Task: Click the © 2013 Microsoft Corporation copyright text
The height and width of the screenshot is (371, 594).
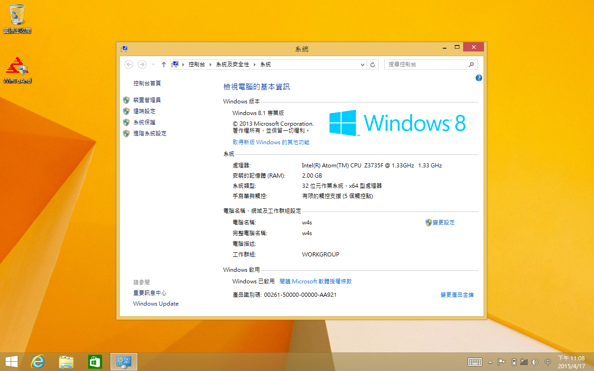Action: click(273, 124)
